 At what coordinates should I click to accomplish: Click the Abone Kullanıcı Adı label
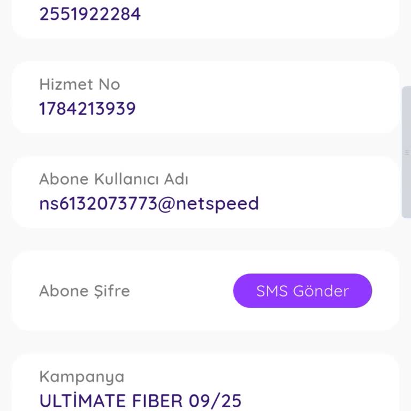(113, 179)
